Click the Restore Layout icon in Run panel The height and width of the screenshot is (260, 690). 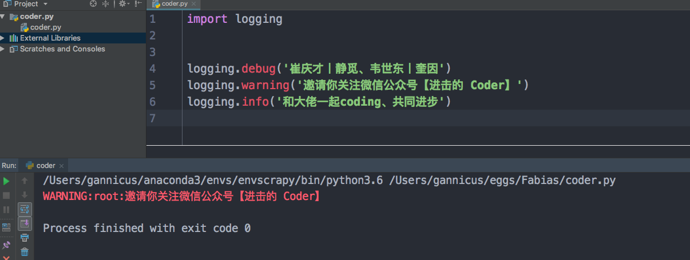pos(6,227)
